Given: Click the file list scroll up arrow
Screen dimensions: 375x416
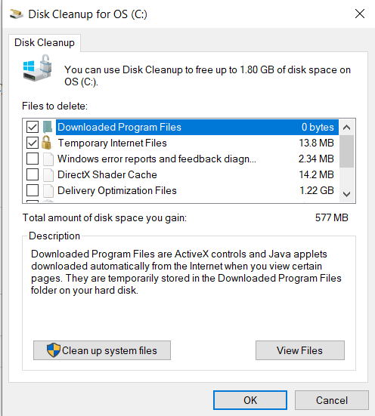Looking at the screenshot, I should [x=346, y=128].
